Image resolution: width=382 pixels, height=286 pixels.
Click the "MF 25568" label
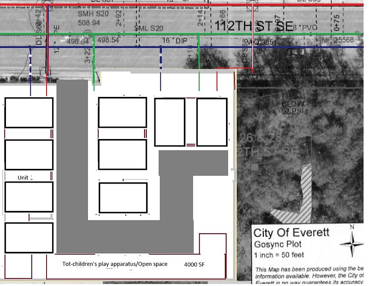(x=338, y=40)
